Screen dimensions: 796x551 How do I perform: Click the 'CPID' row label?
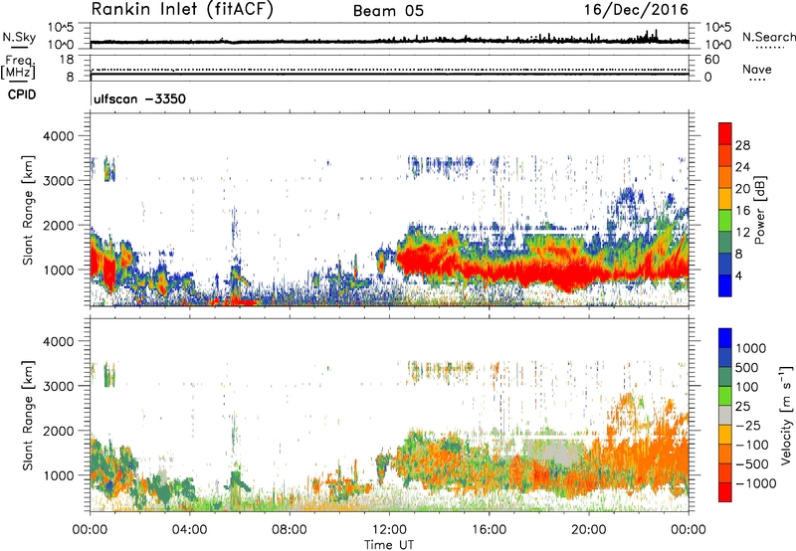coord(22,94)
